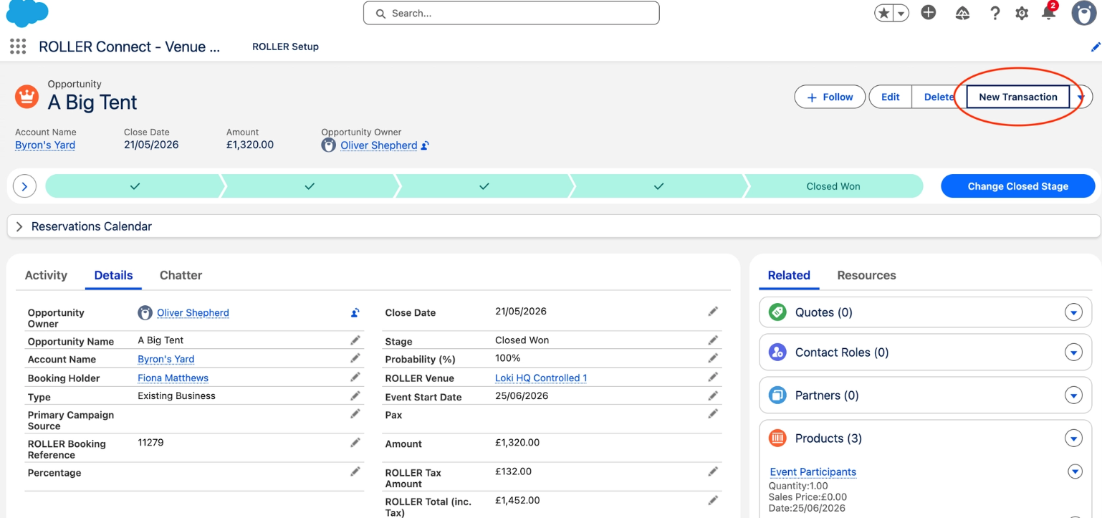Viewport: 1102px width, 518px height.
Task: Open the ROLLER Setup navigation tab
Action: click(285, 47)
